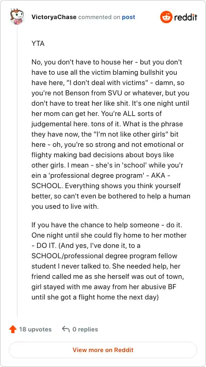Click the "View more on Reddit" button
Image resolution: width=206 pixels, height=367 pixels.
(103, 350)
